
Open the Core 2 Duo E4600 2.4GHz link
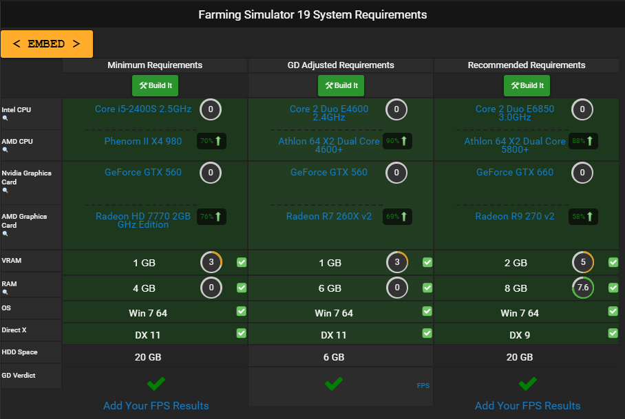(x=329, y=113)
